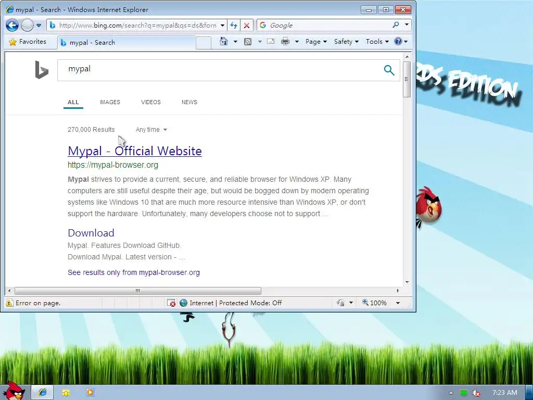Open the Favorites star button
The width and height of the screenshot is (533, 400).
(28, 42)
